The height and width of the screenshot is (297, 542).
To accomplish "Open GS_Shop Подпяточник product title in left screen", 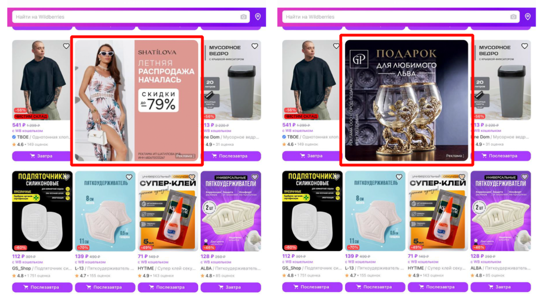I will click(42, 269).
